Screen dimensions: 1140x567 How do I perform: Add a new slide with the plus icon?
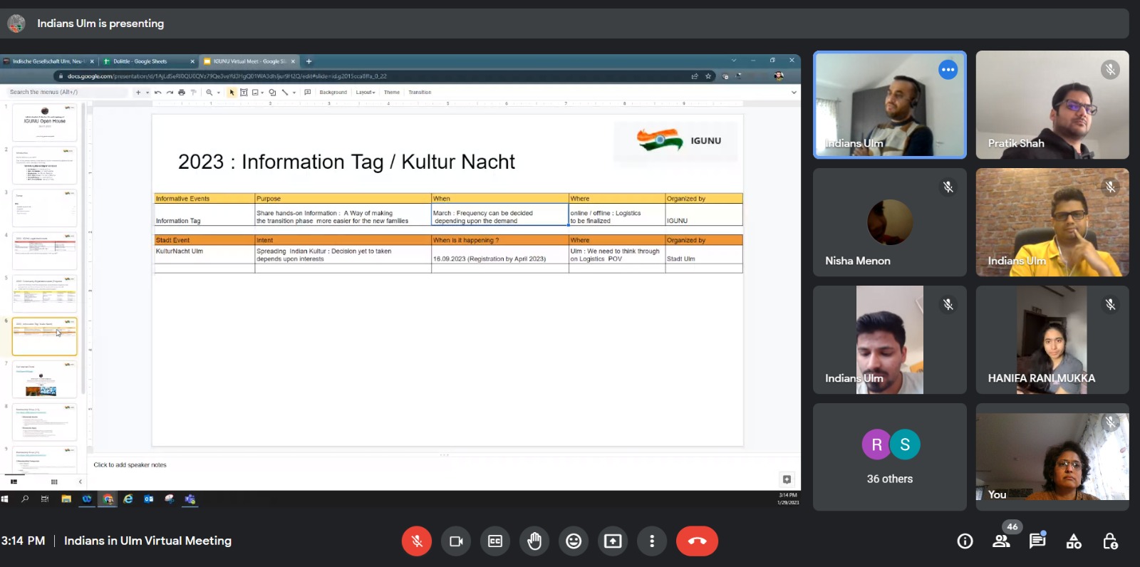pos(138,92)
